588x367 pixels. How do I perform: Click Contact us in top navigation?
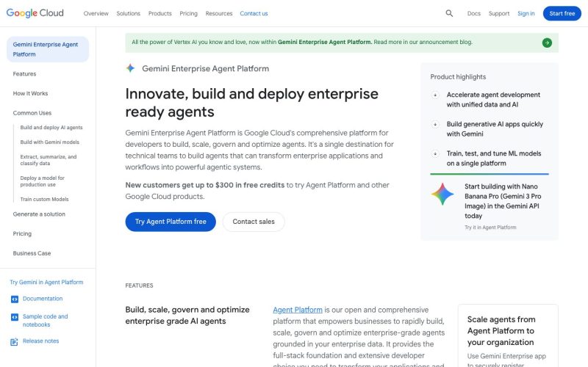[x=254, y=13]
